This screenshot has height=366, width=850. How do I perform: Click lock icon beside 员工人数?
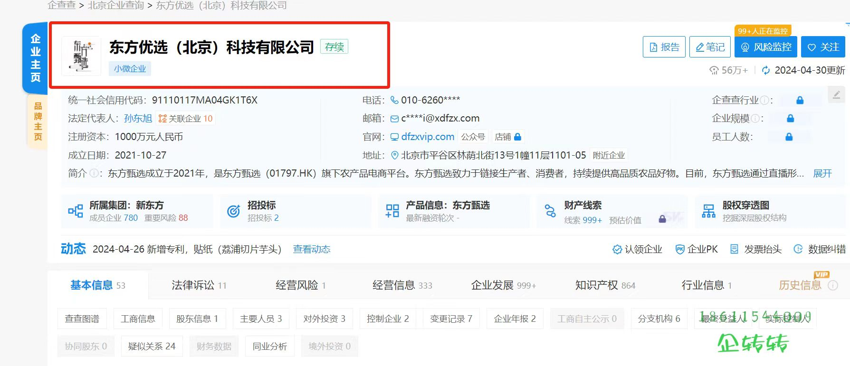pos(789,137)
